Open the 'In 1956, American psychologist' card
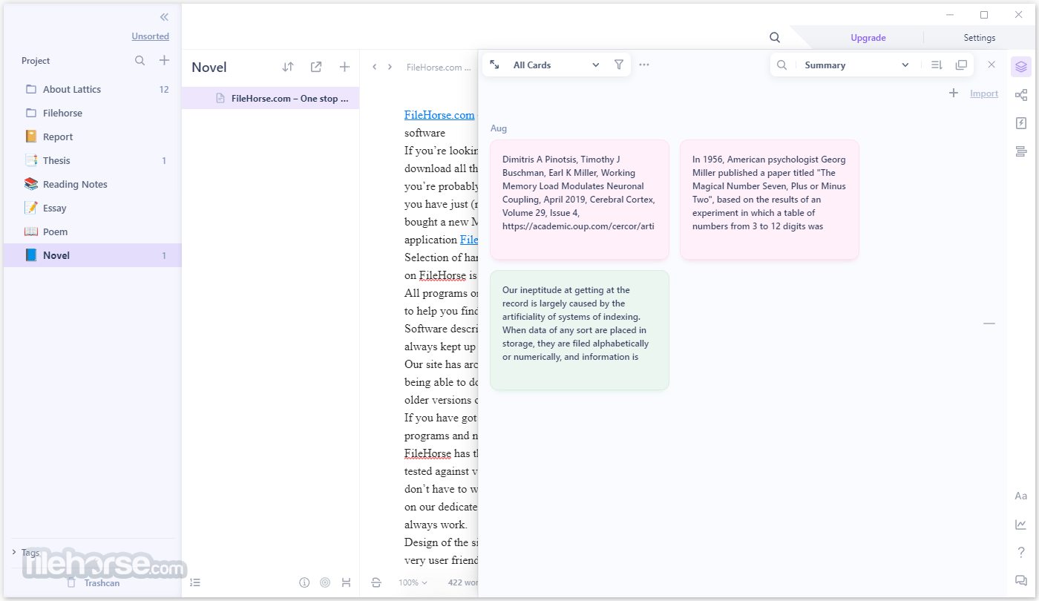This screenshot has width=1039, height=601. (x=770, y=200)
